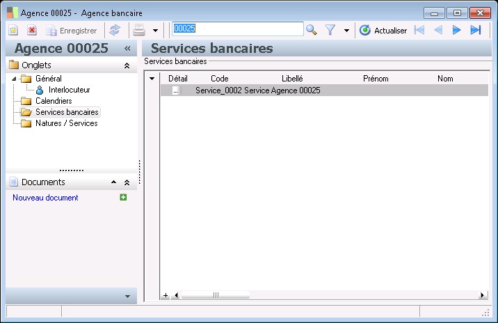Click the green plus beside Nouveau document
The width and height of the screenshot is (498, 323).
point(123,198)
